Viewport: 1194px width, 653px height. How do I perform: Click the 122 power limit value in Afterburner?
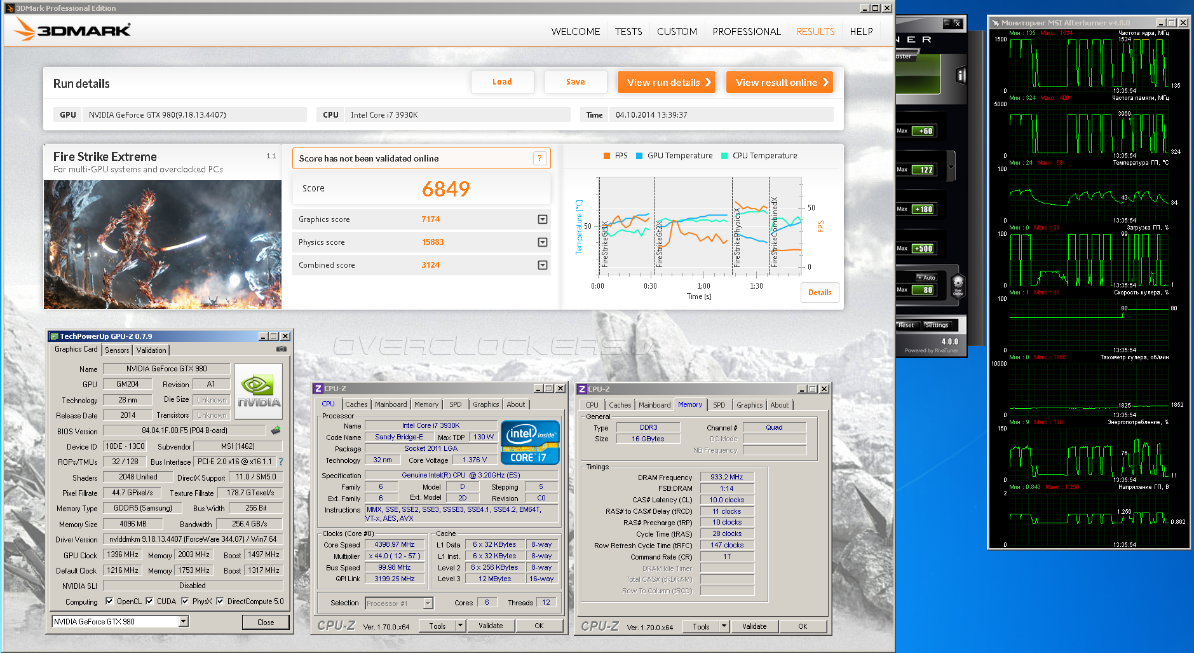click(923, 170)
